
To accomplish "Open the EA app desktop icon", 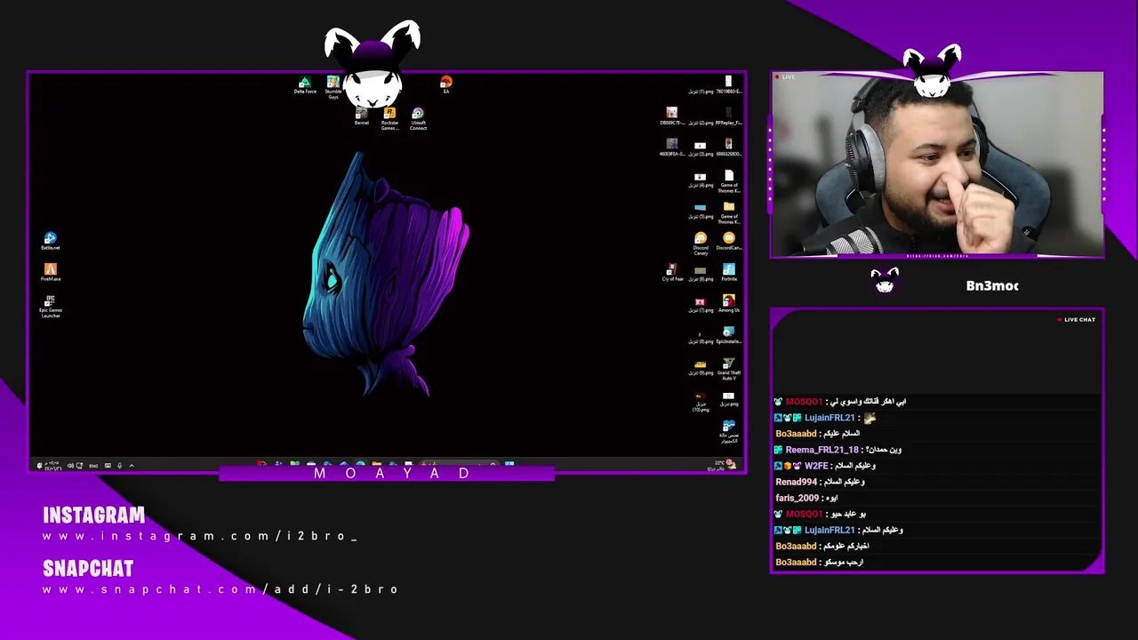I will click(x=446, y=85).
